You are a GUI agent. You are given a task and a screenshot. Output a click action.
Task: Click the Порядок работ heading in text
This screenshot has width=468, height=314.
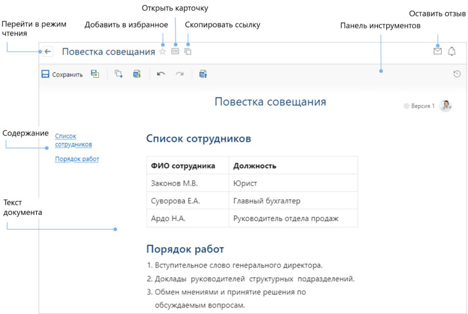tap(185, 249)
